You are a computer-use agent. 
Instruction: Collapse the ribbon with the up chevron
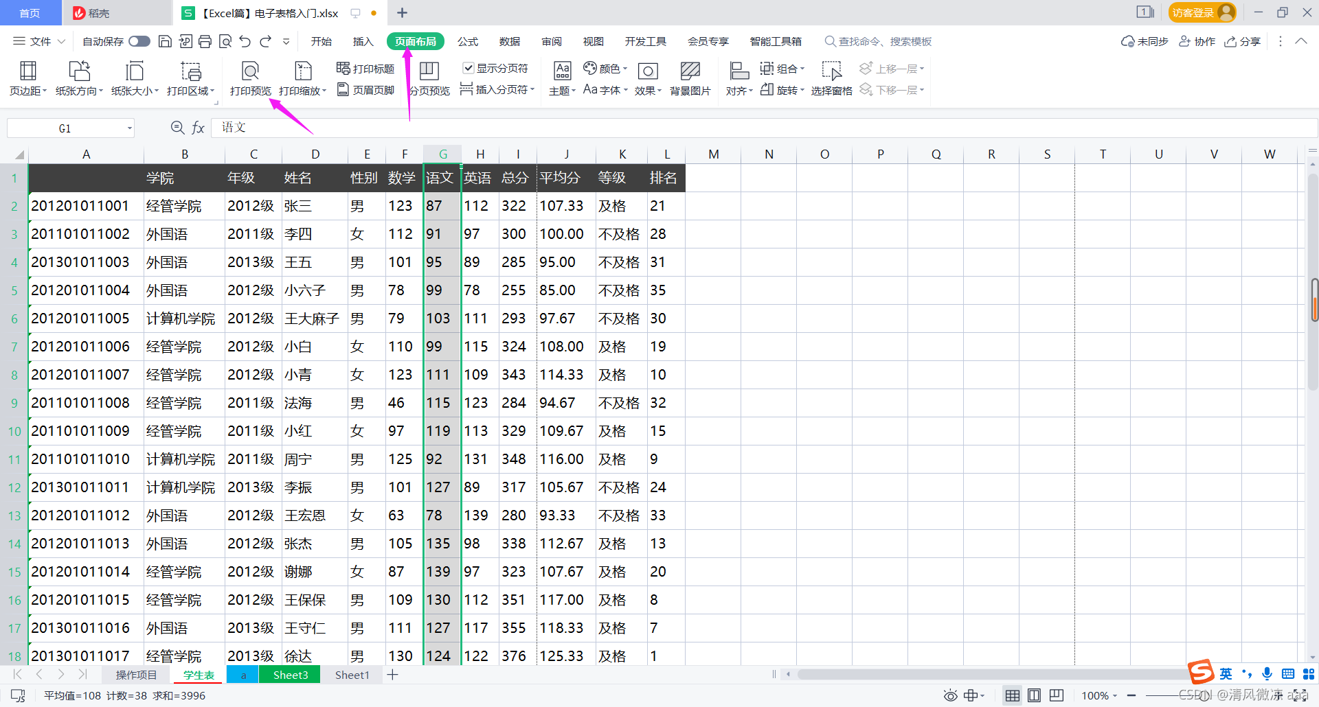pos(1300,41)
